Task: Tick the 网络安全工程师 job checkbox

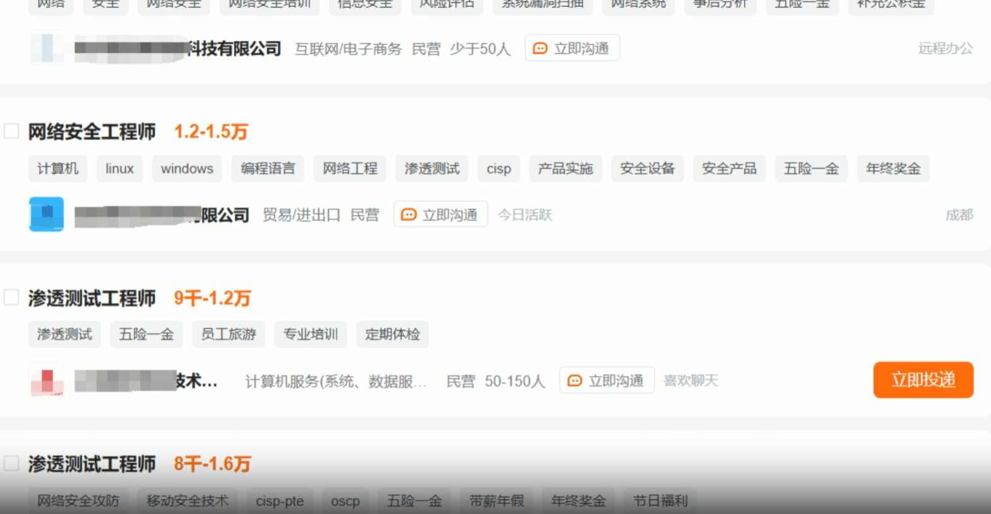Action: pos(11,131)
